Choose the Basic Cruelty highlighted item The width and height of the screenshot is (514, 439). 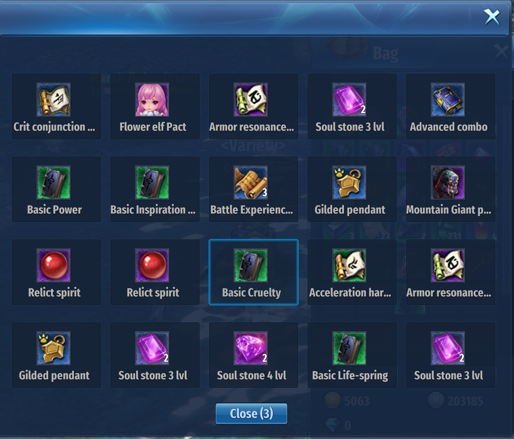[254, 272]
